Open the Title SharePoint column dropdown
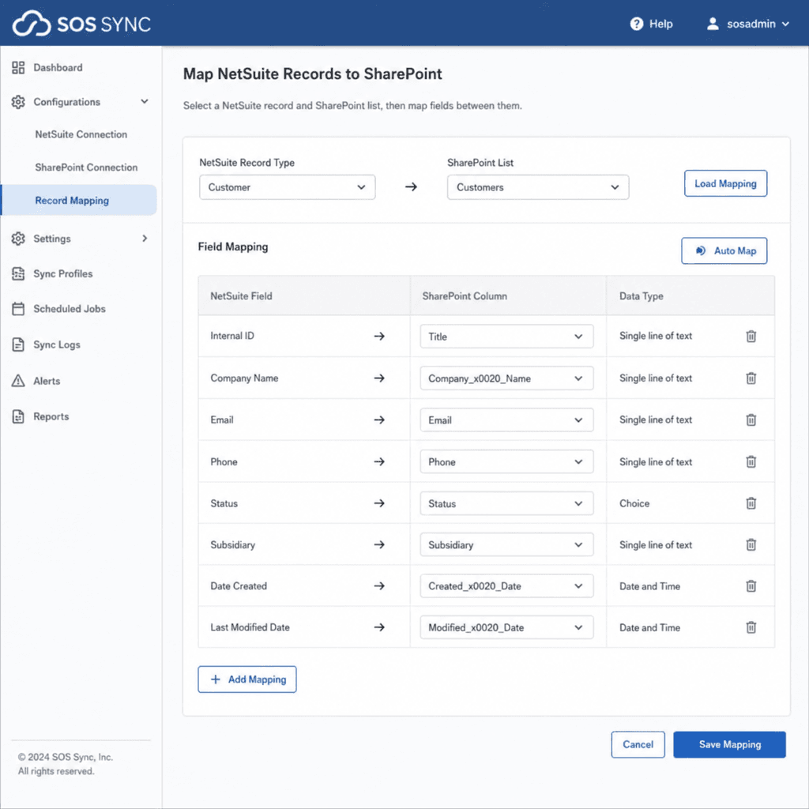This screenshot has width=809, height=809. click(506, 337)
